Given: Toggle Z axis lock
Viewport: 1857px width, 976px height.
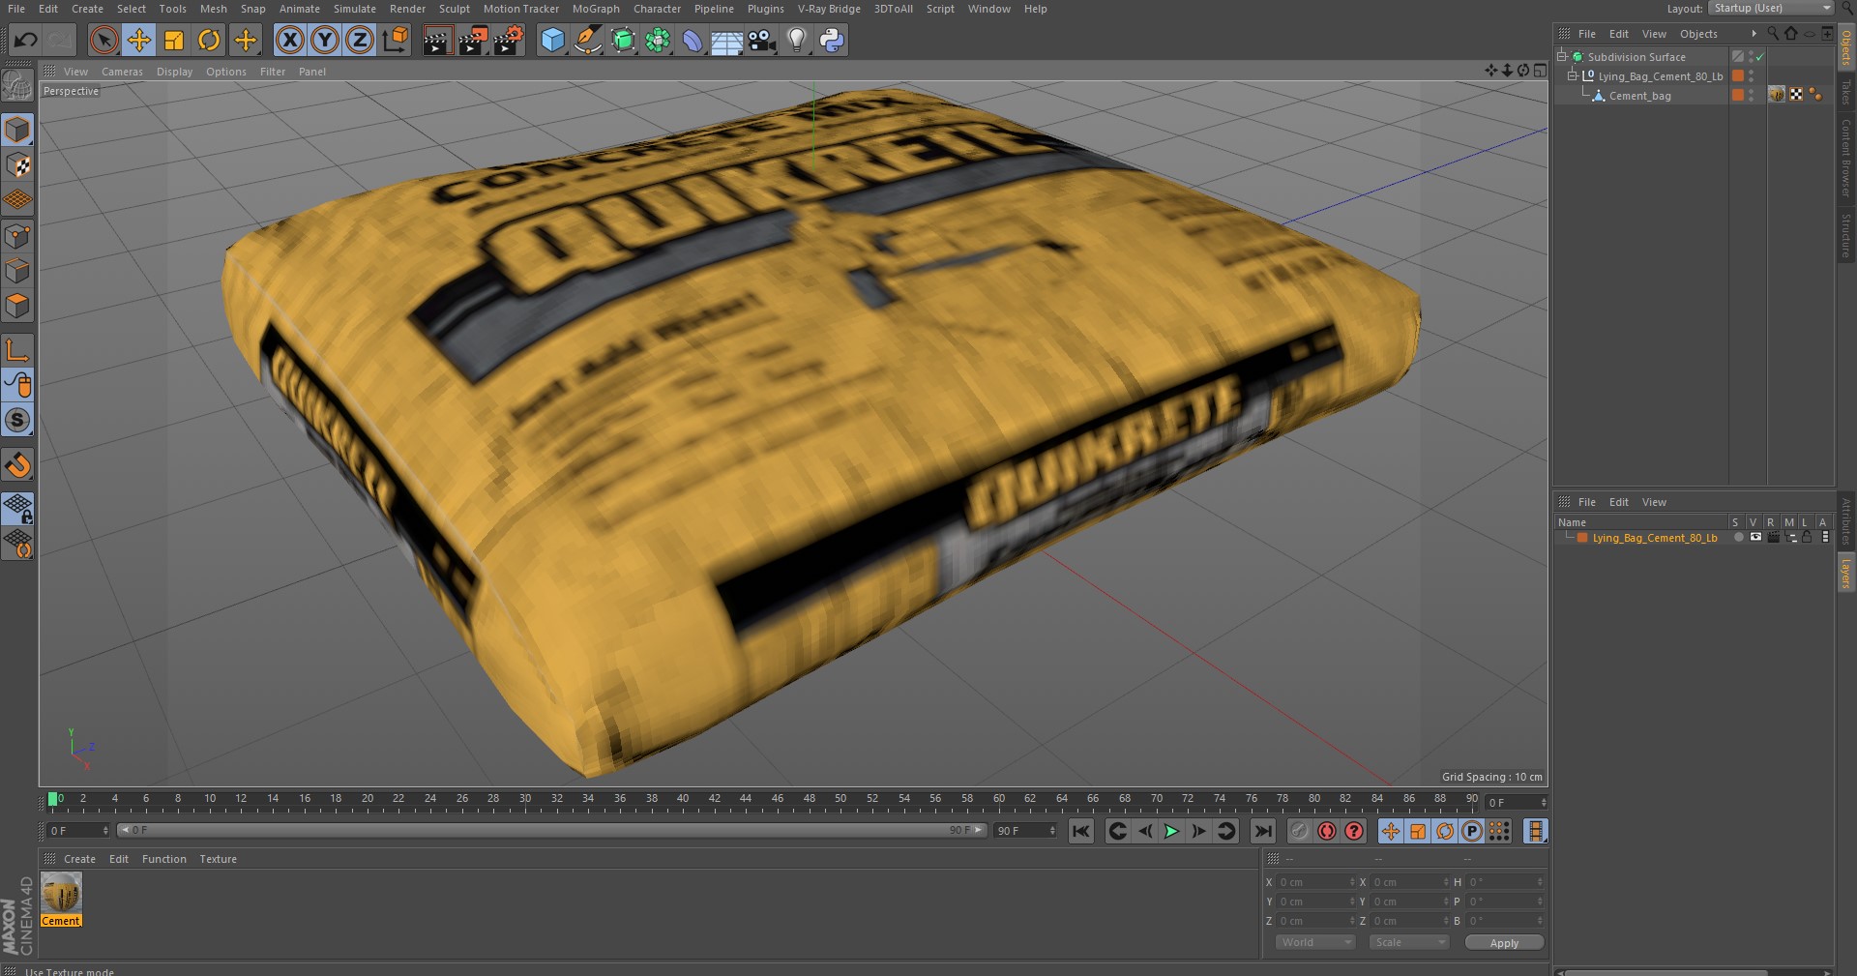Looking at the screenshot, I should 360,40.
